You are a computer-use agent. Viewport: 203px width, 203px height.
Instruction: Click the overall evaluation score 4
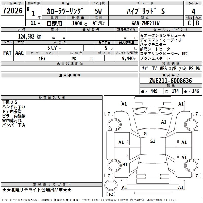pos(193,12)
